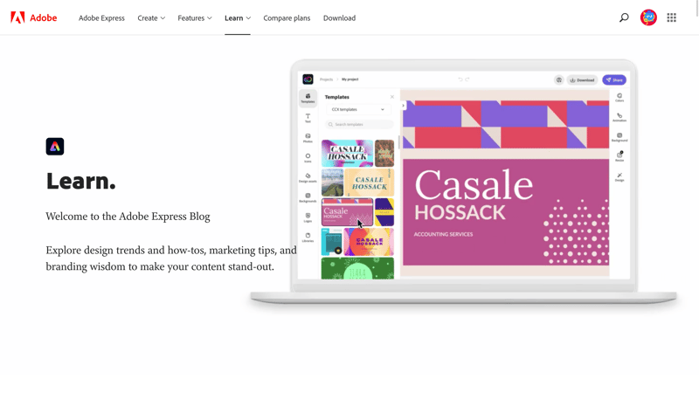
Task: Select Templates icon in mockup left sidebar
Action: [308, 98]
